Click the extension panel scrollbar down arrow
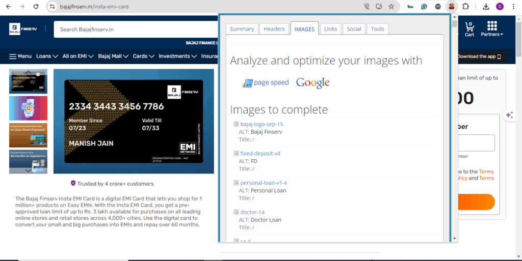Viewport: 522px width, 261px height. pyautogui.click(x=454, y=239)
